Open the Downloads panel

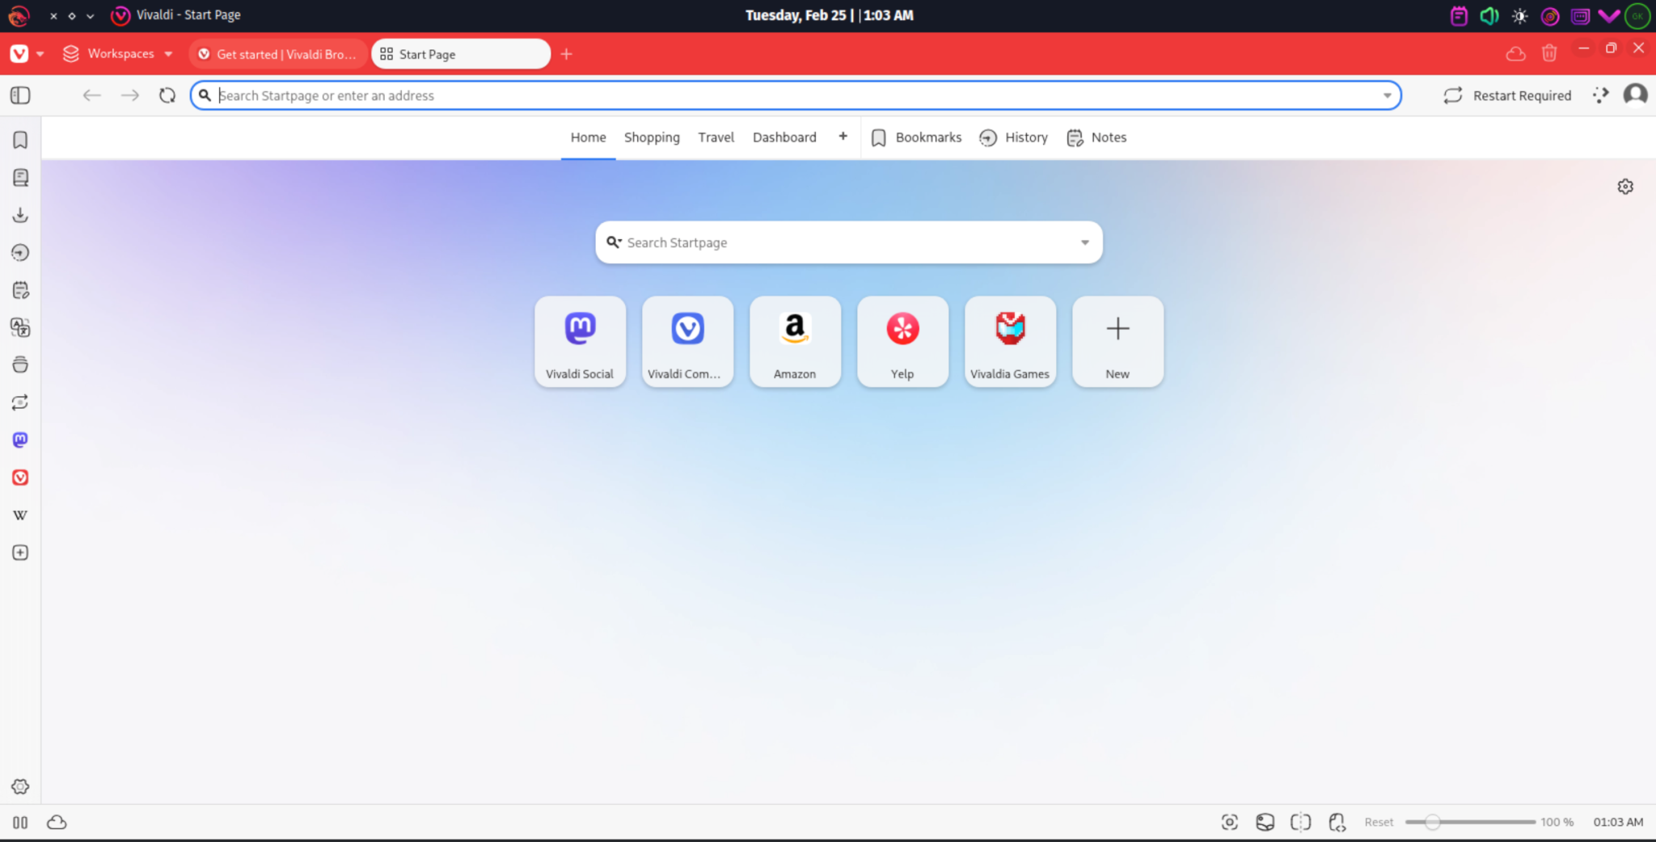[20, 215]
